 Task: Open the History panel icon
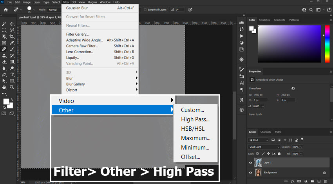[241, 29]
